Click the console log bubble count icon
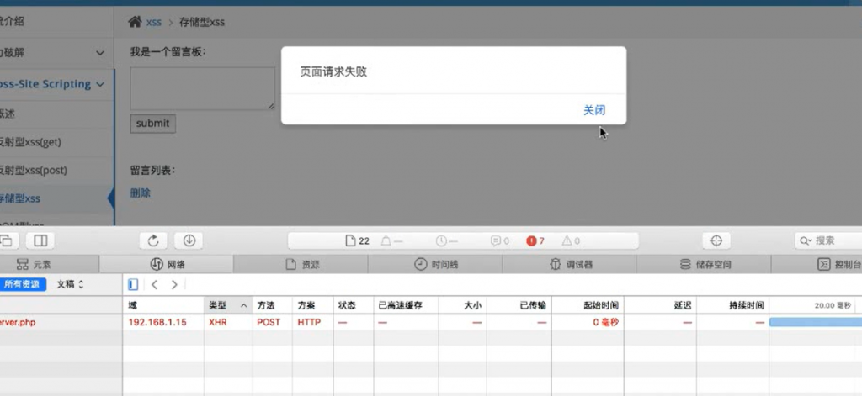This screenshot has width=862, height=396. click(x=500, y=240)
